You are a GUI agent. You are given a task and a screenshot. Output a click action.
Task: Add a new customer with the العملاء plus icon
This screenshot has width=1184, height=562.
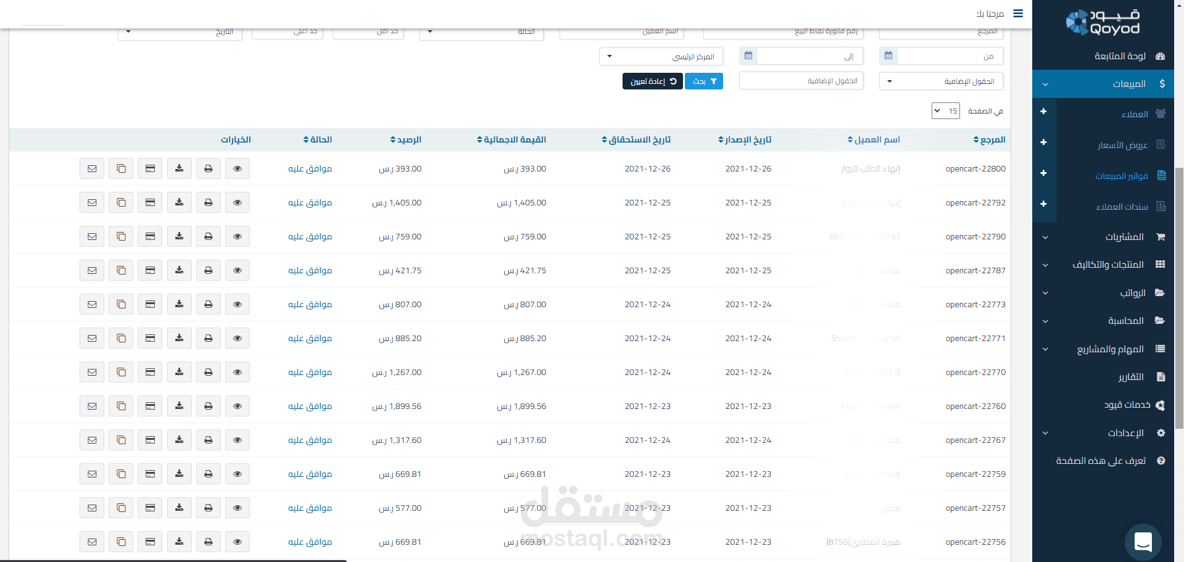pyautogui.click(x=1043, y=112)
